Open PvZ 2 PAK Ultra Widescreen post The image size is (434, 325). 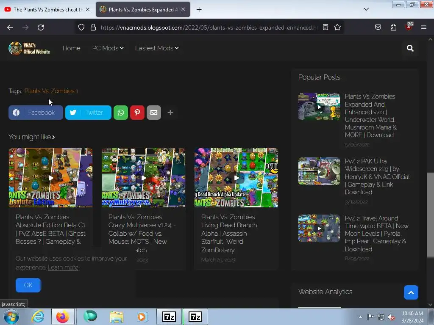[377, 176]
